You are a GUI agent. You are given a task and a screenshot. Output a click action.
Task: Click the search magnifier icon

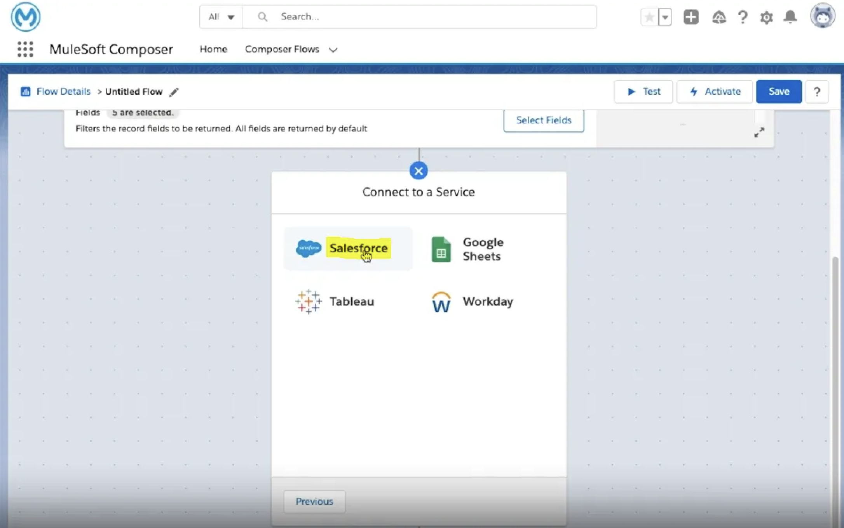point(263,17)
